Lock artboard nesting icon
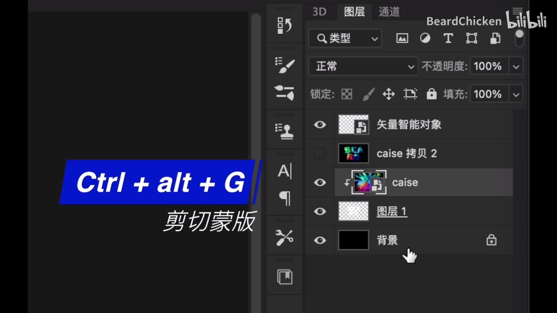 pyautogui.click(x=410, y=94)
